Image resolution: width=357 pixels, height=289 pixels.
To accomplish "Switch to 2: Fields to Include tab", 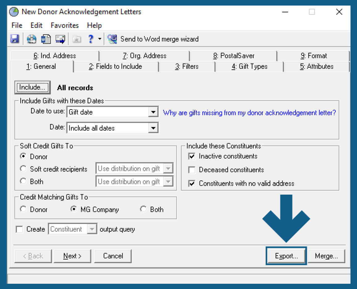I will click(x=115, y=66).
